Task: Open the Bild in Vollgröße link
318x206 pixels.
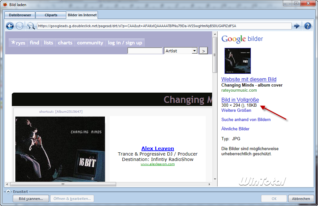Action: (240, 100)
